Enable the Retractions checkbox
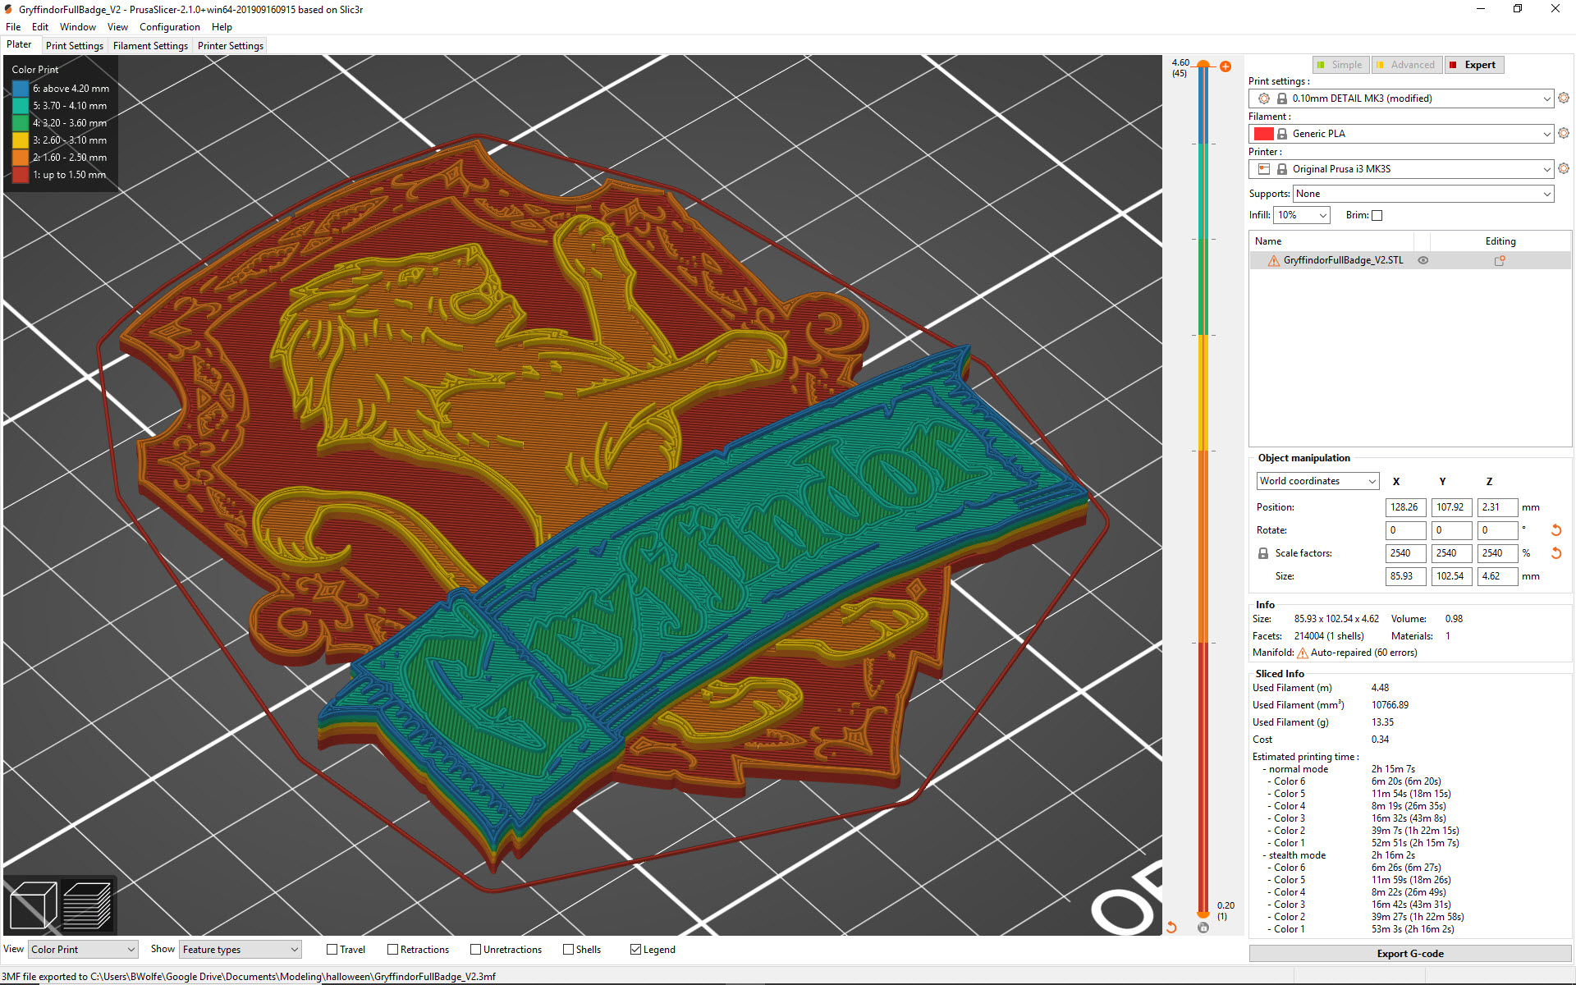Image resolution: width=1576 pixels, height=985 pixels. pyautogui.click(x=392, y=950)
